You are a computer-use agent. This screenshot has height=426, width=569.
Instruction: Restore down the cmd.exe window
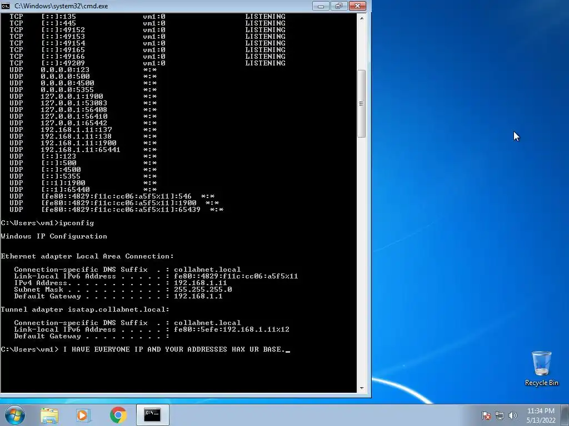pyautogui.click(x=338, y=6)
